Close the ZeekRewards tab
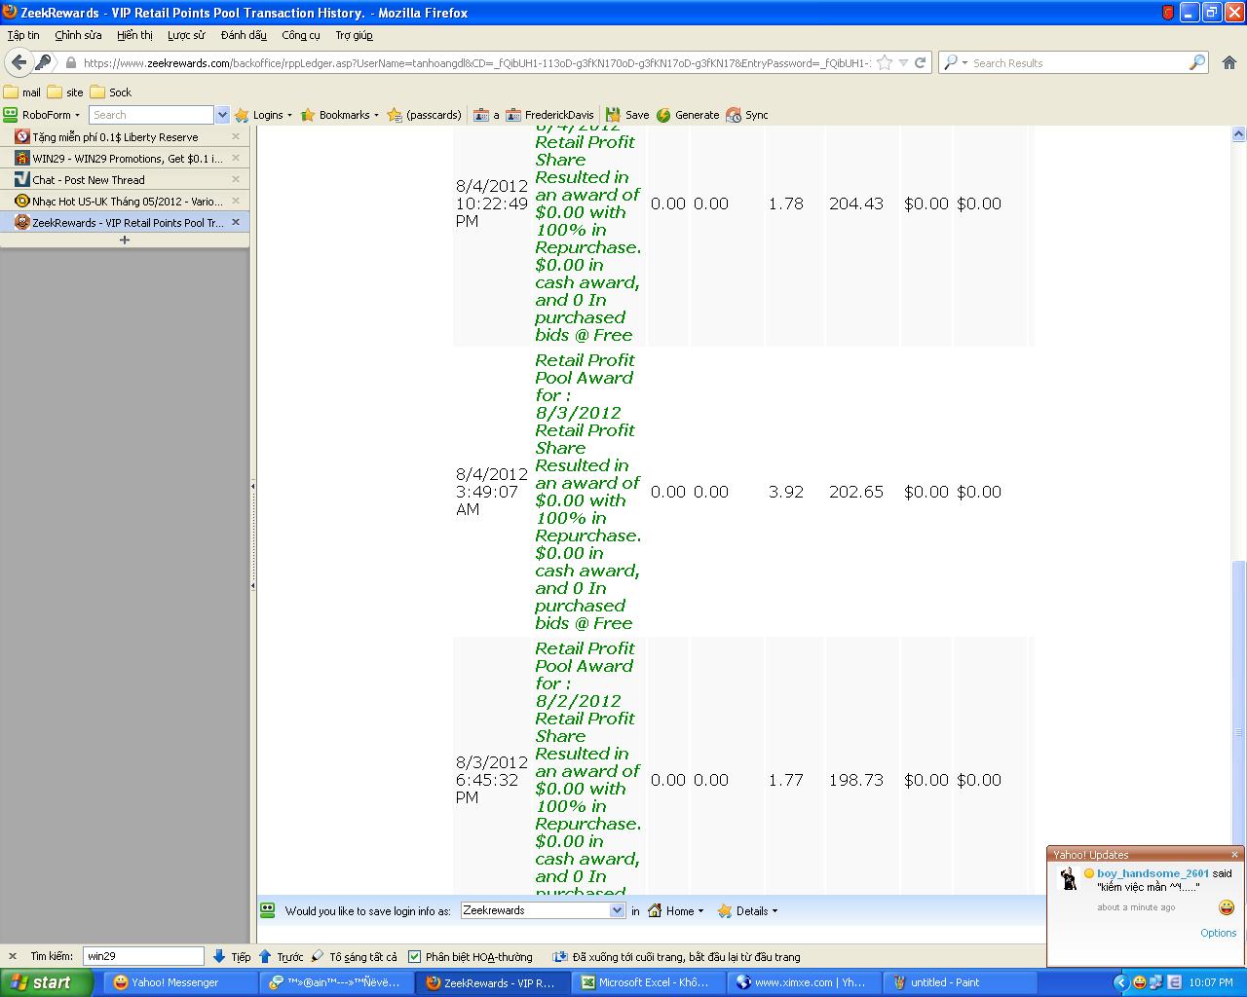 [236, 222]
